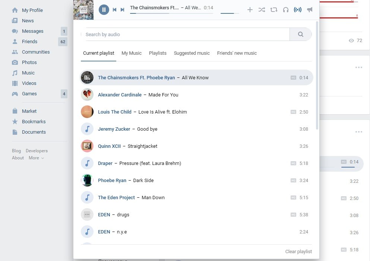Add current track with plus icon
The height and width of the screenshot is (261, 370).
tap(250, 10)
